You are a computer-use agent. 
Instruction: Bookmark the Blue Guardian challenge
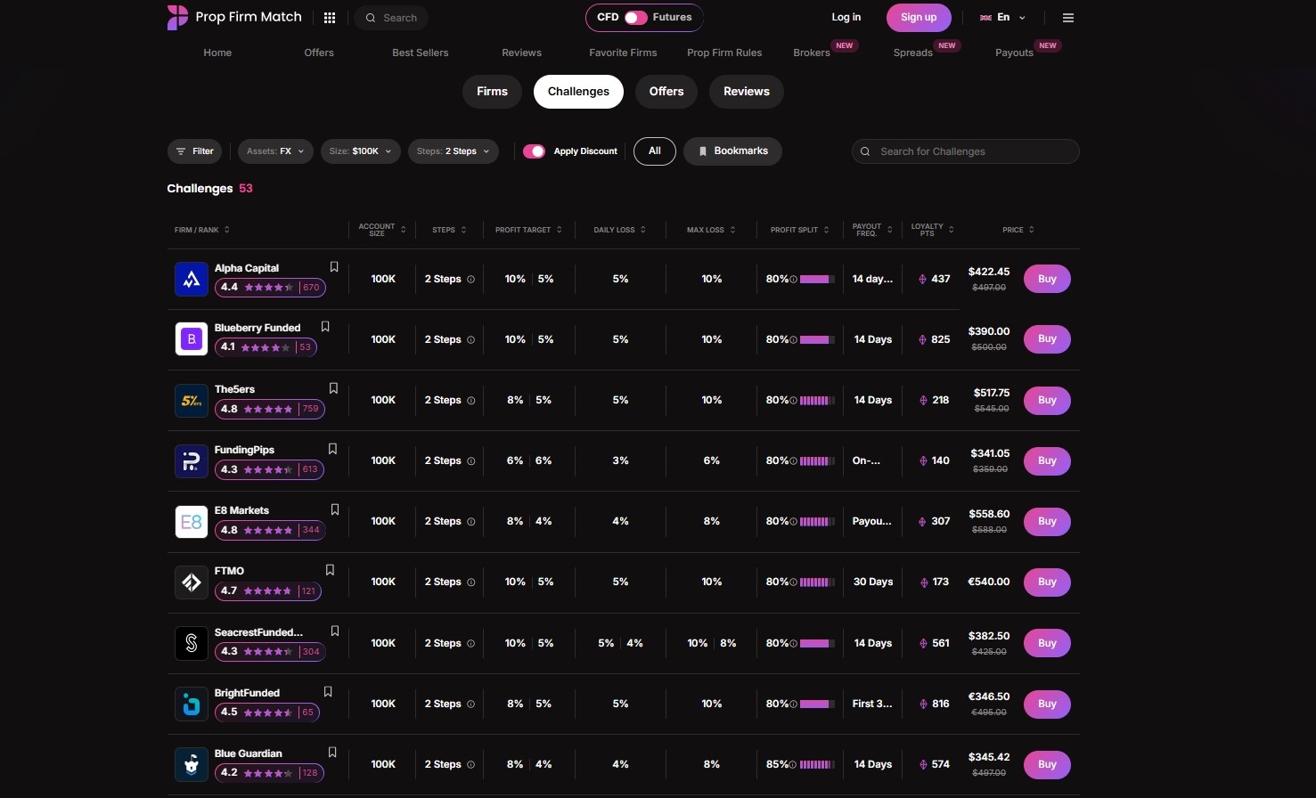(332, 753)
